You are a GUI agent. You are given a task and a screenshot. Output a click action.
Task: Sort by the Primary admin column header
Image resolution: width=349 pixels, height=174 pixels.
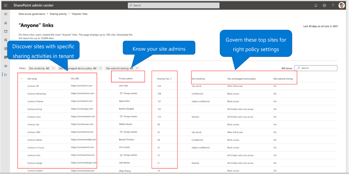(x=126, y=79)
